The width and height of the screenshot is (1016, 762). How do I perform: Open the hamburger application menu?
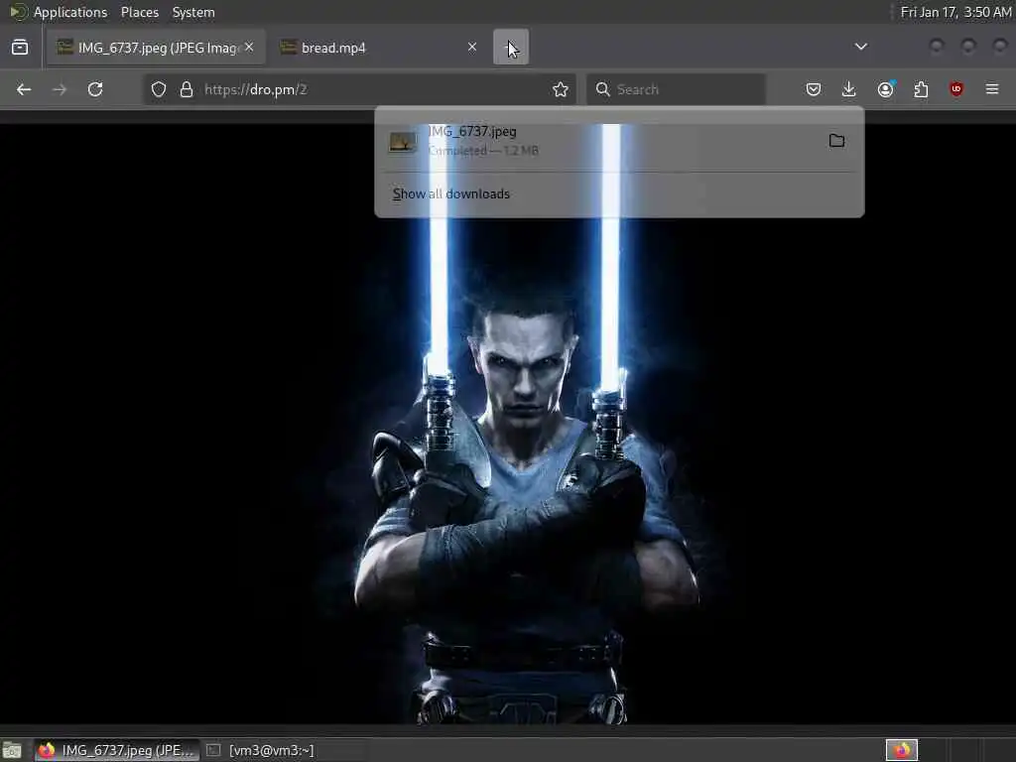point(992,89)
